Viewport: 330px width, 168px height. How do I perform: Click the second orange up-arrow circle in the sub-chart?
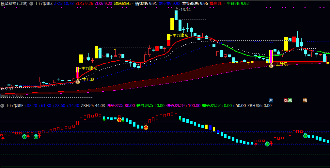[x=146, y=127]
